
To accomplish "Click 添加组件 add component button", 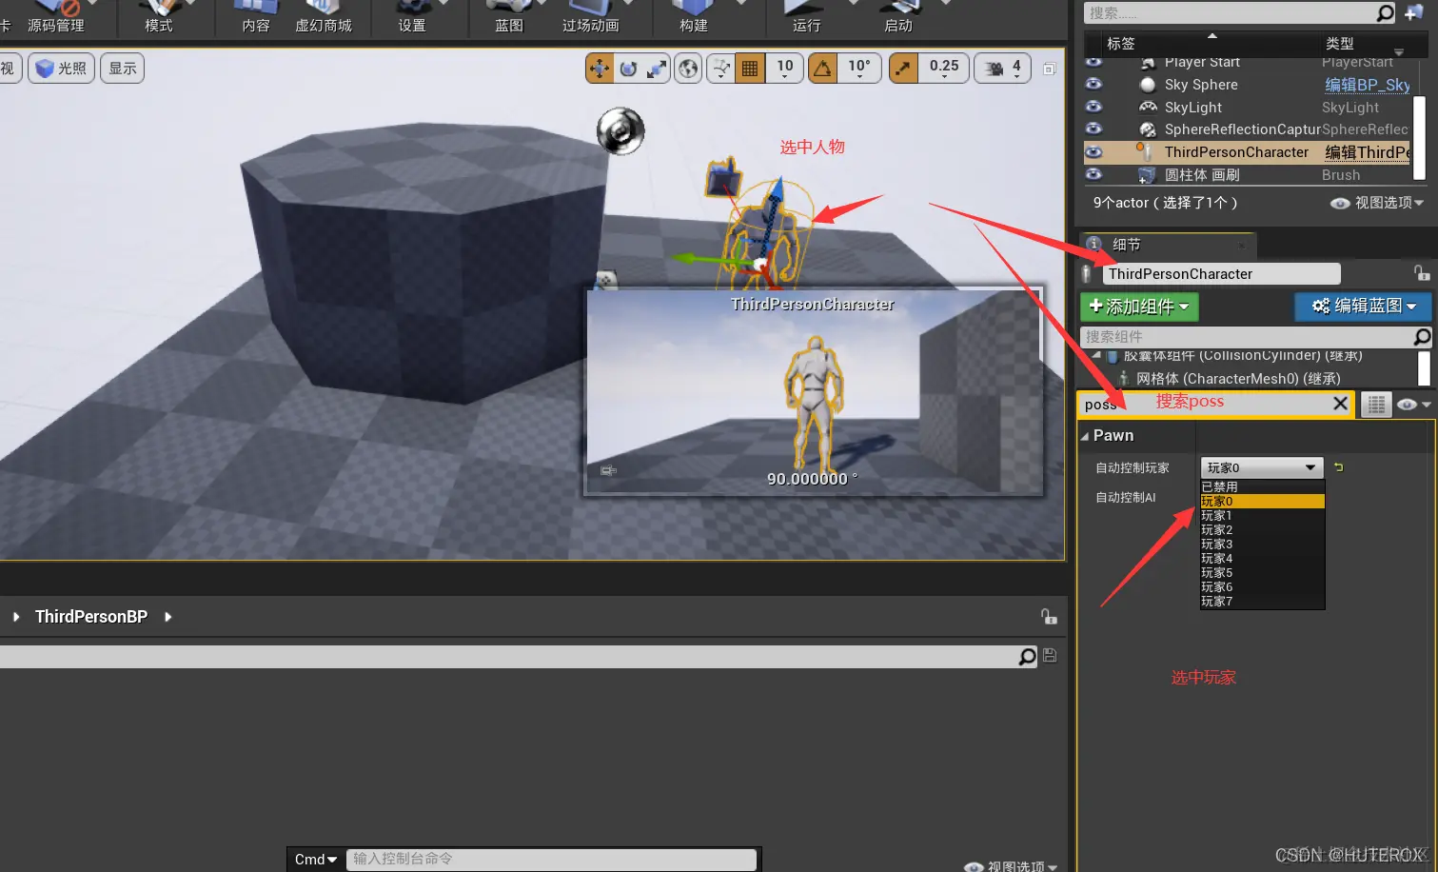I will [1139, 307].
